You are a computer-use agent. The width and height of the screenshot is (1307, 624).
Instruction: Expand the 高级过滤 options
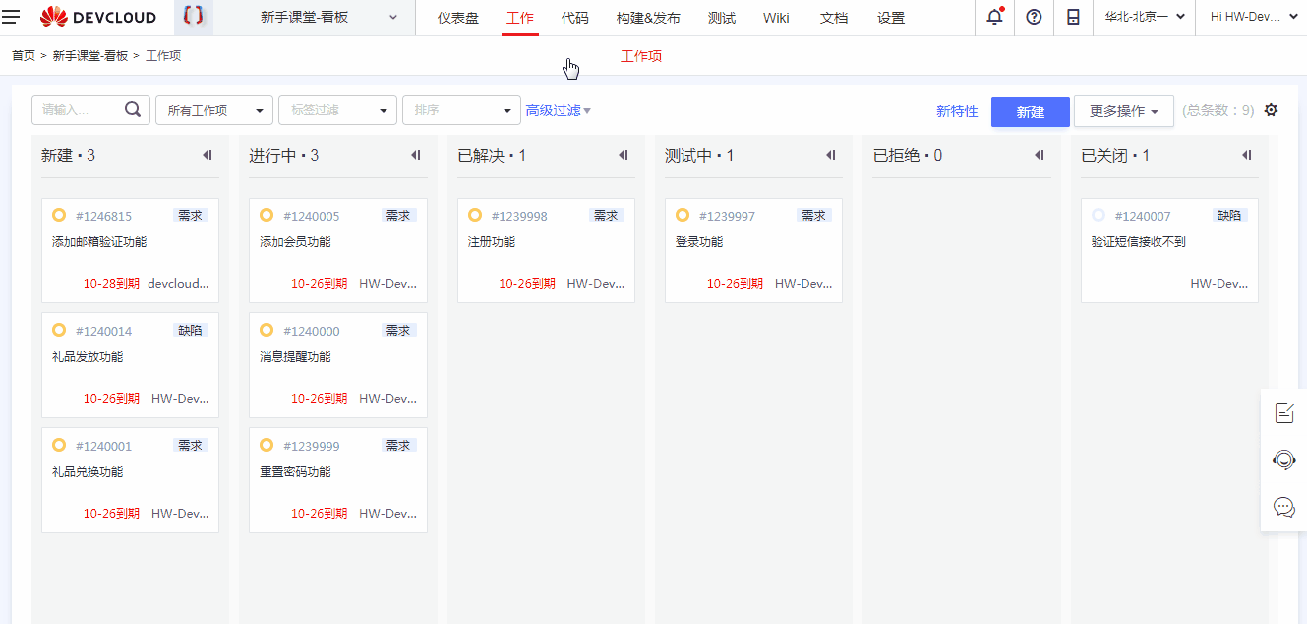click(x=556, y=109)
